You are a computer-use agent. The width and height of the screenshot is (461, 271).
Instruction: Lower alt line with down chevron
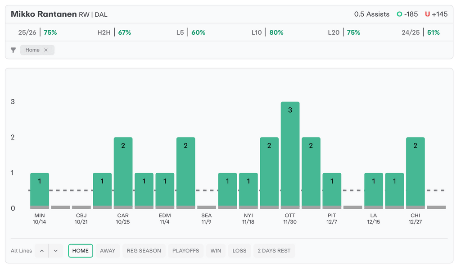pos(56,251)
